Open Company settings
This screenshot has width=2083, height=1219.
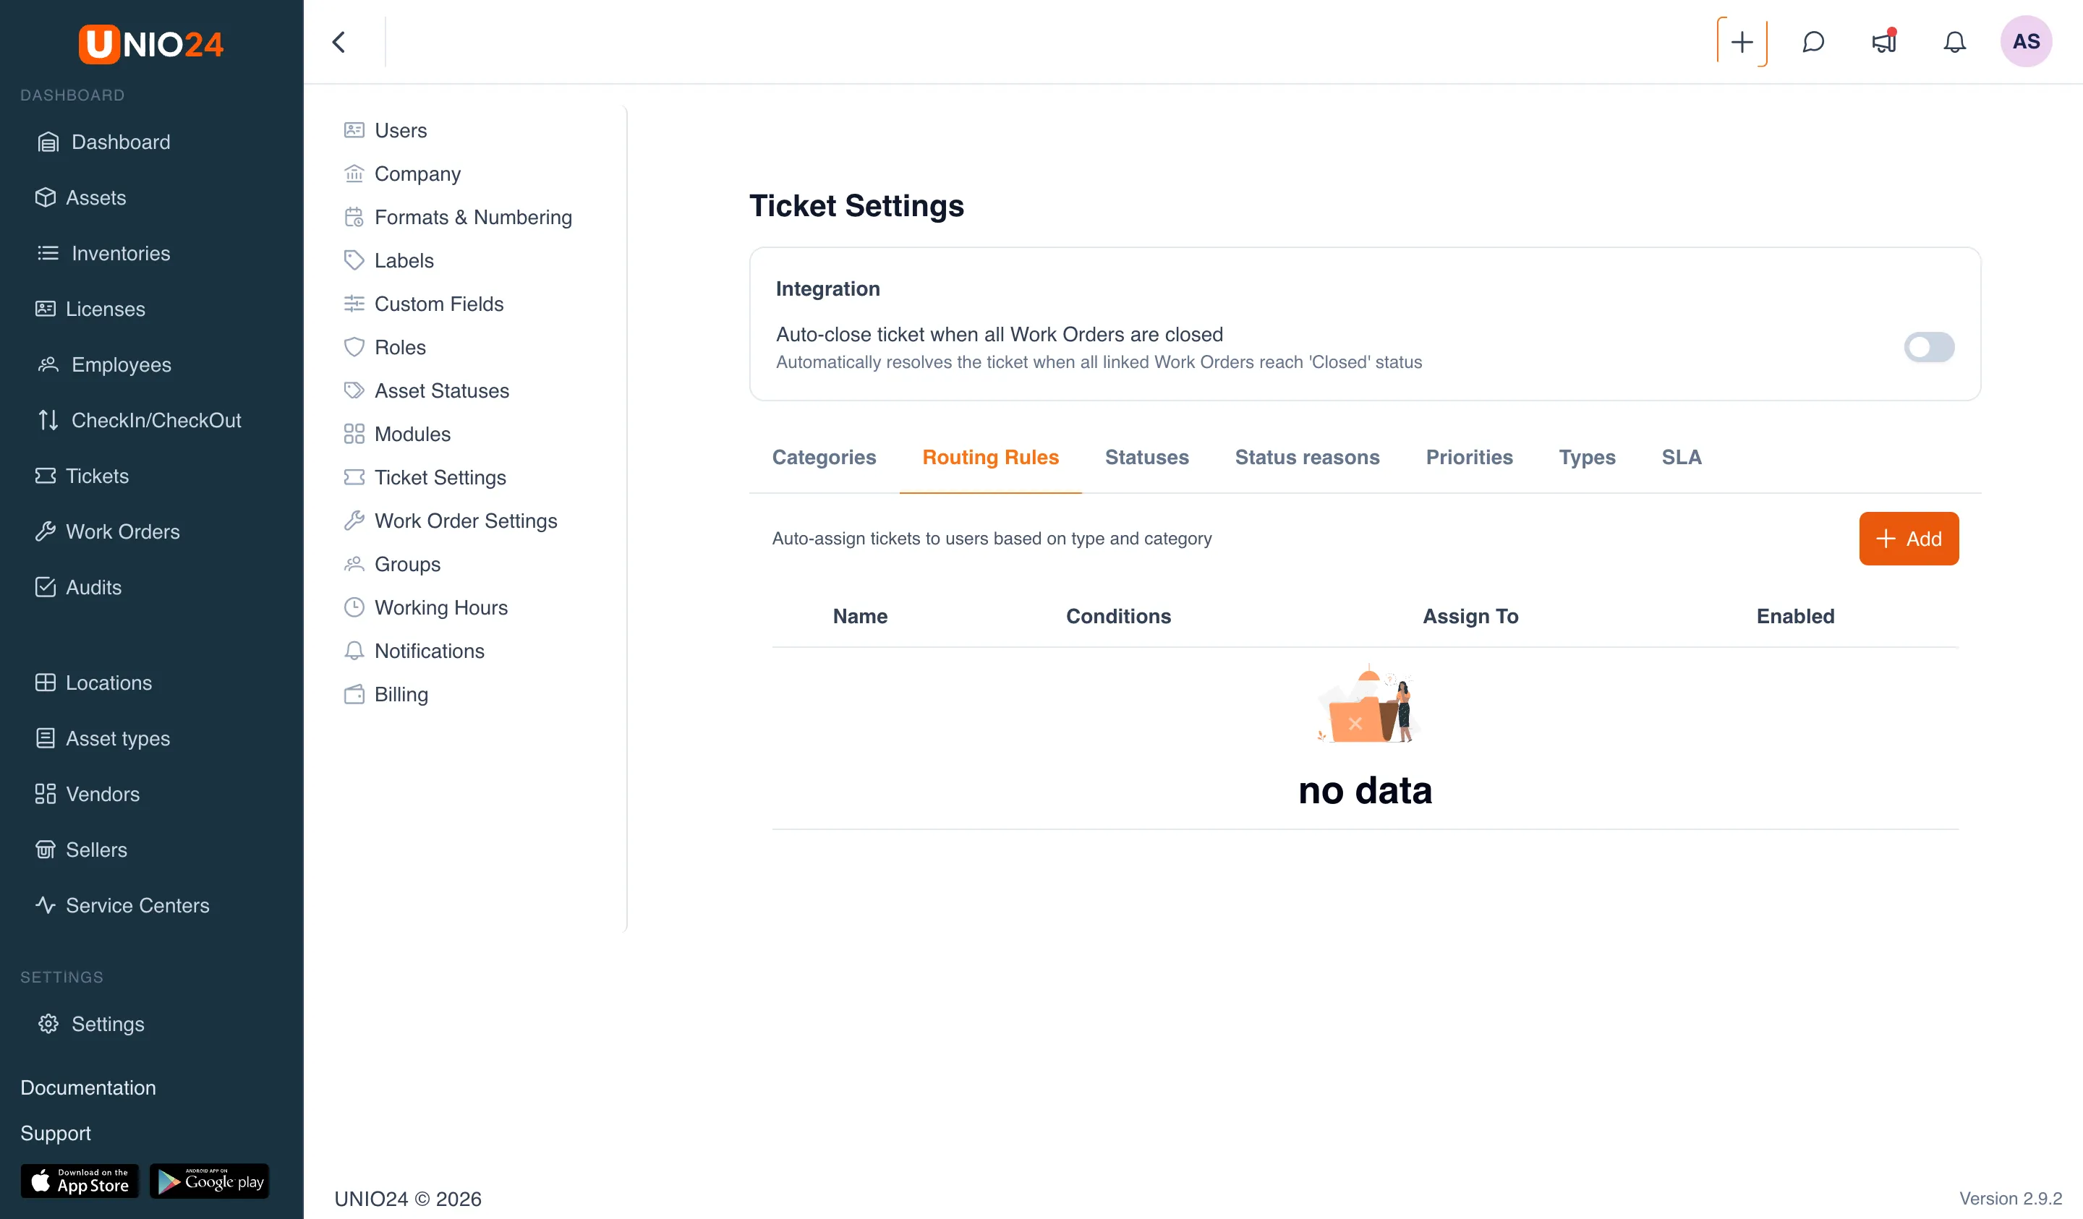pos(417,174)
